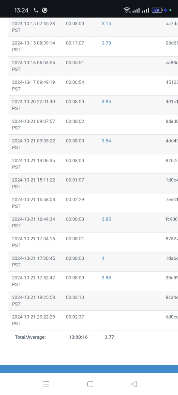Screen dimensions: 178x395
Task: Tap the Total/Average duration 13:00:16
Action: coord(78,337)
